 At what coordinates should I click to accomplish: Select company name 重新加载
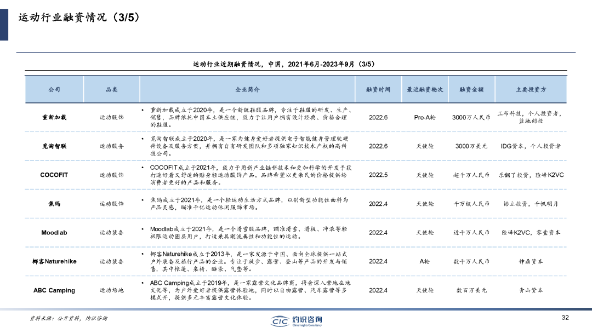[54, 117]
